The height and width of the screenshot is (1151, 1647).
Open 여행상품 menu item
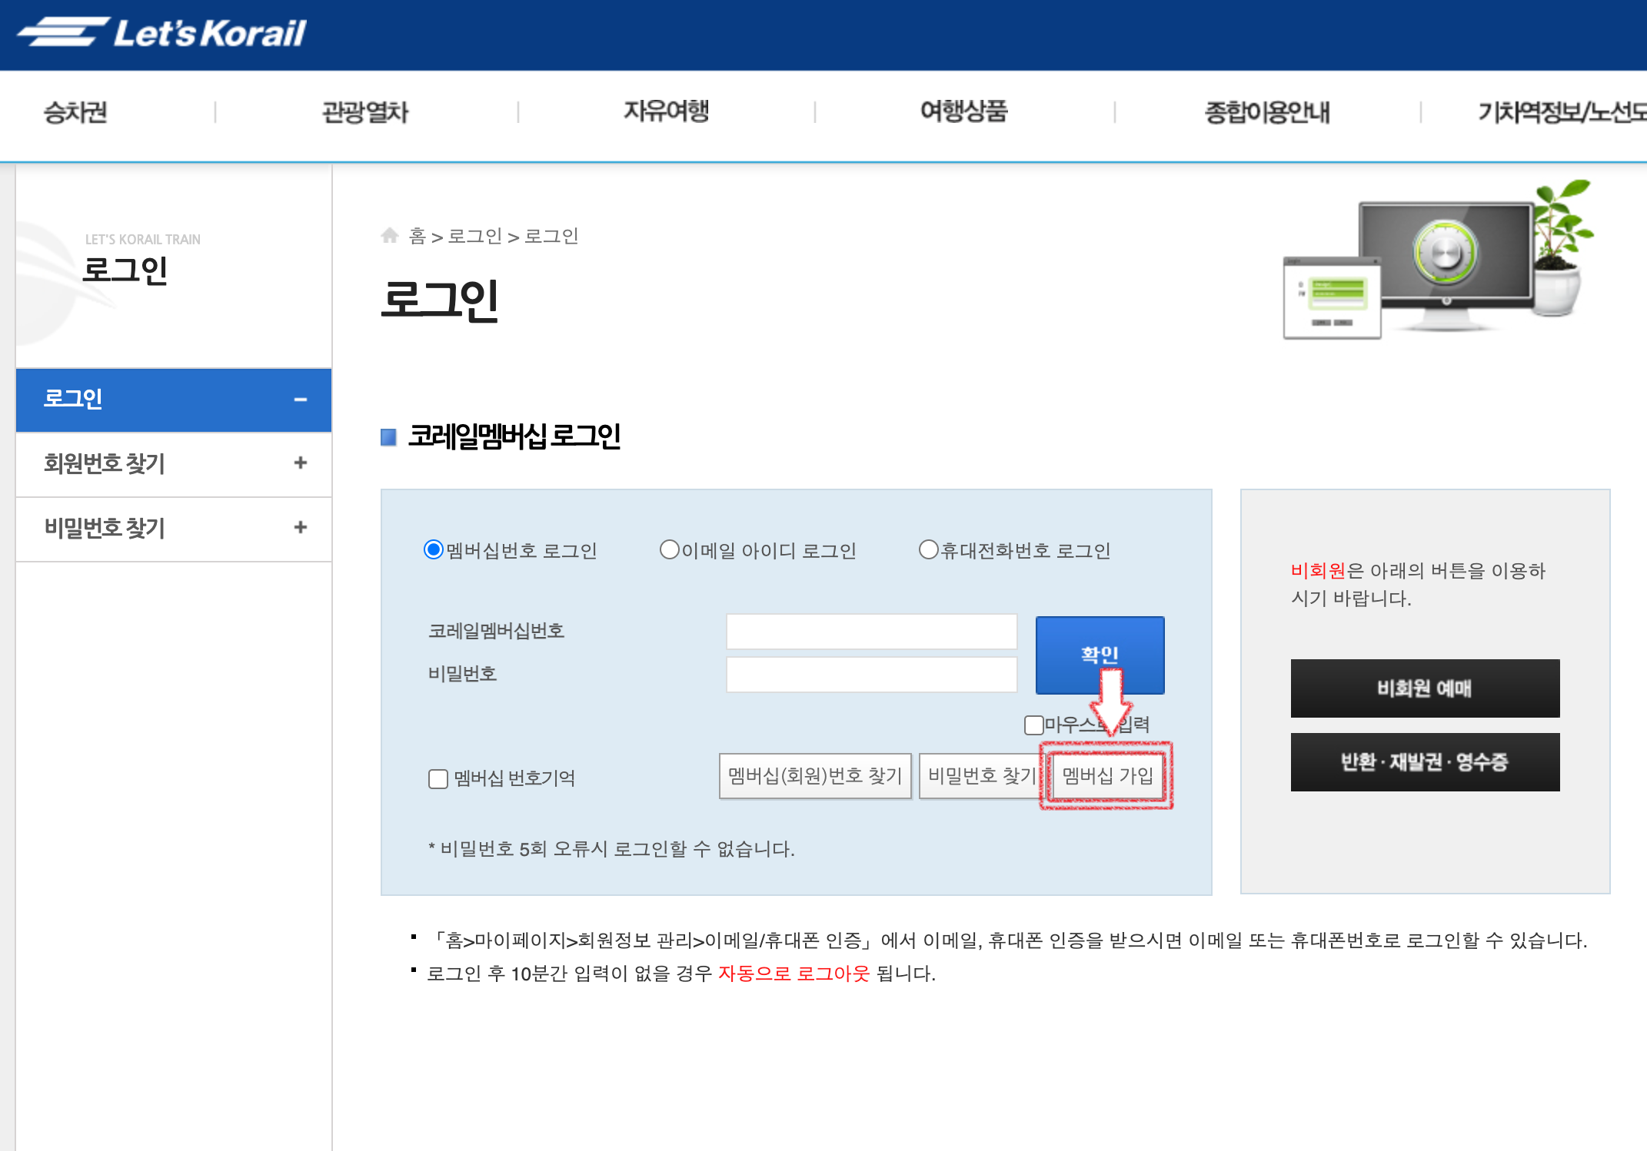963,112
